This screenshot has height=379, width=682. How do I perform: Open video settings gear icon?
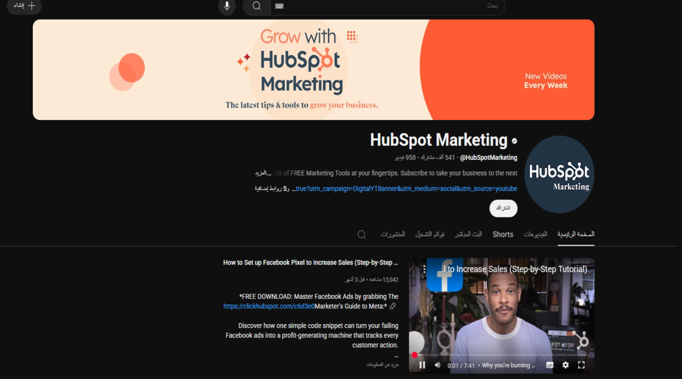pyautogui.click(x=565, y=365)
